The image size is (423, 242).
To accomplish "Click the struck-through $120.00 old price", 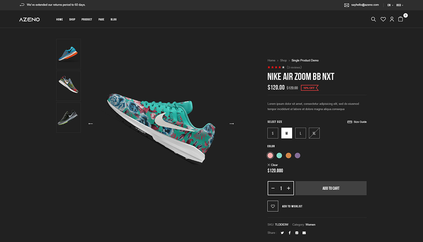I will (x=292, y=88).
